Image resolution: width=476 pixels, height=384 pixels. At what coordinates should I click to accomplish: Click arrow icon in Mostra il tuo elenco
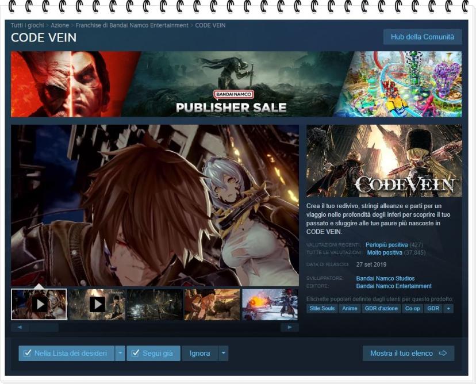pos(443,354)
